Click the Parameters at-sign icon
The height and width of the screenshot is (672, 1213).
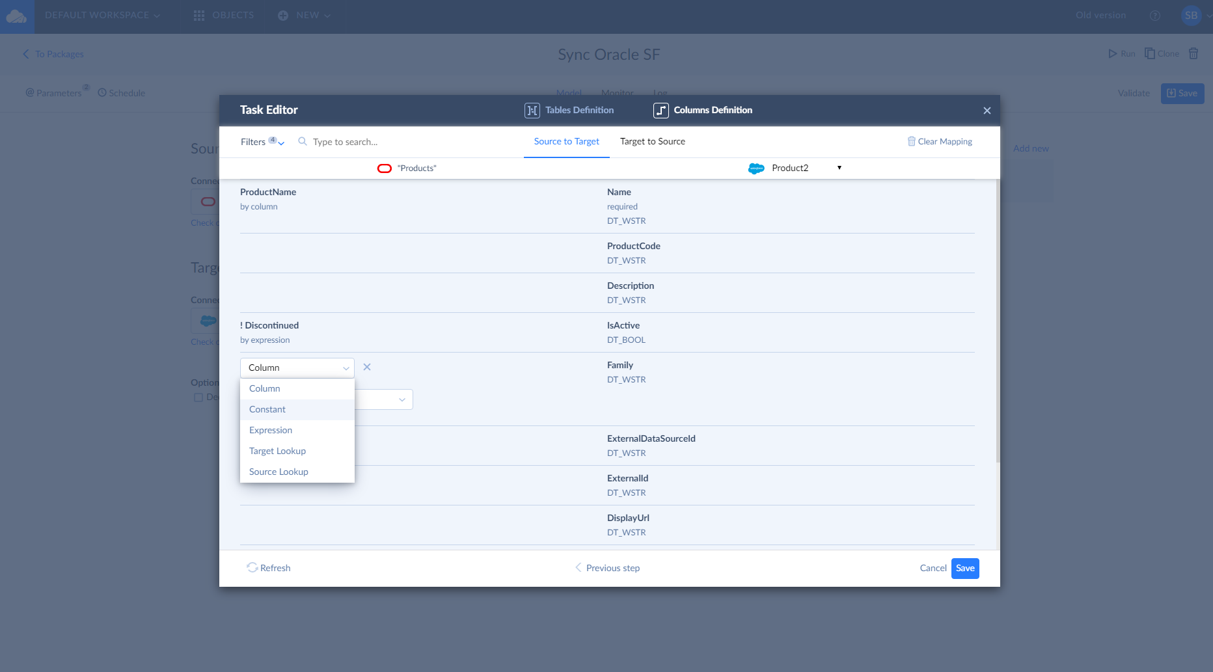30,92
